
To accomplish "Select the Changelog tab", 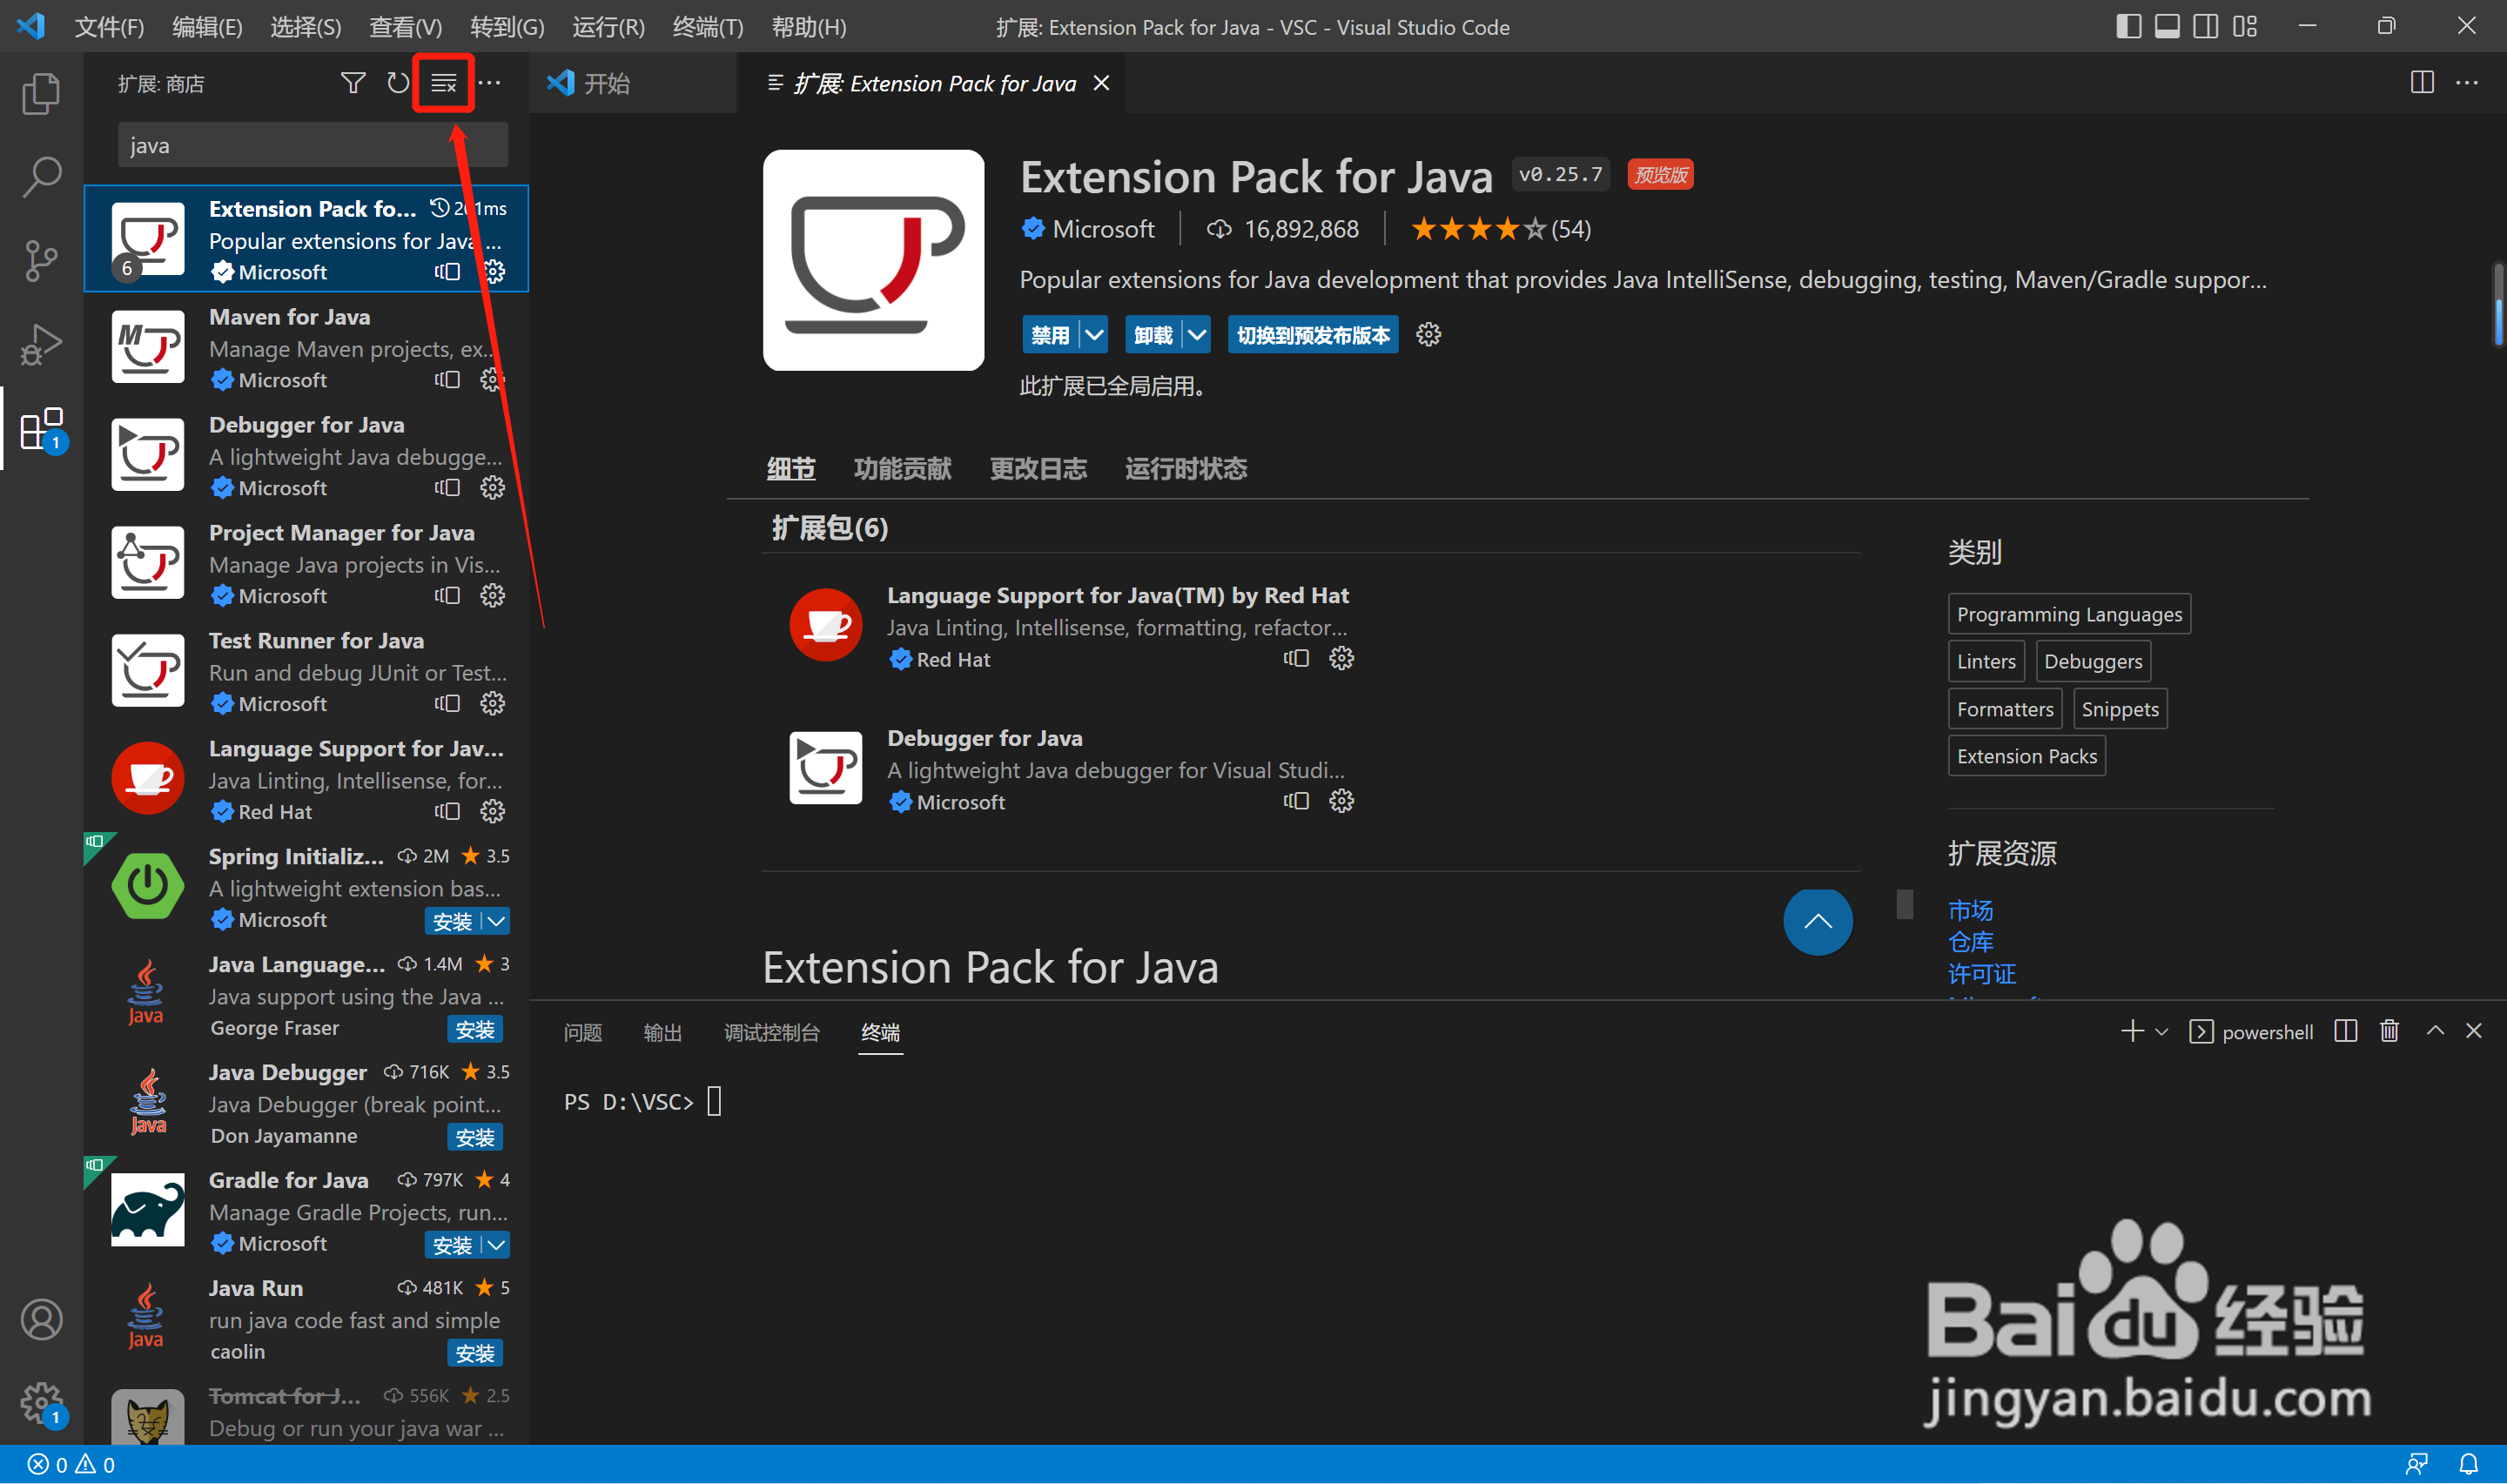I will point(1037,469).
